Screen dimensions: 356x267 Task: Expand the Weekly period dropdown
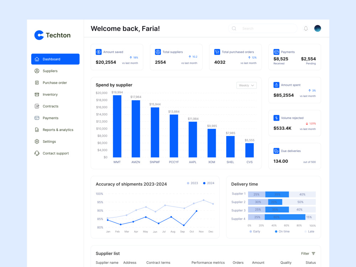pyautogui.click(x=246, y=85)
